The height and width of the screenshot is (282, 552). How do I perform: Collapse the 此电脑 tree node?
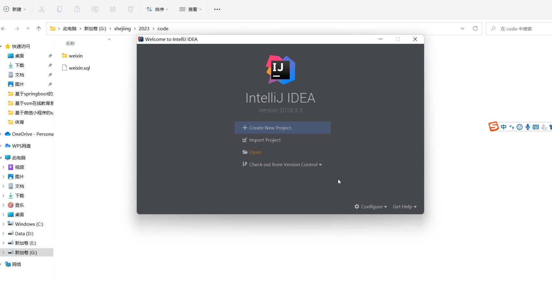point(1,158)
